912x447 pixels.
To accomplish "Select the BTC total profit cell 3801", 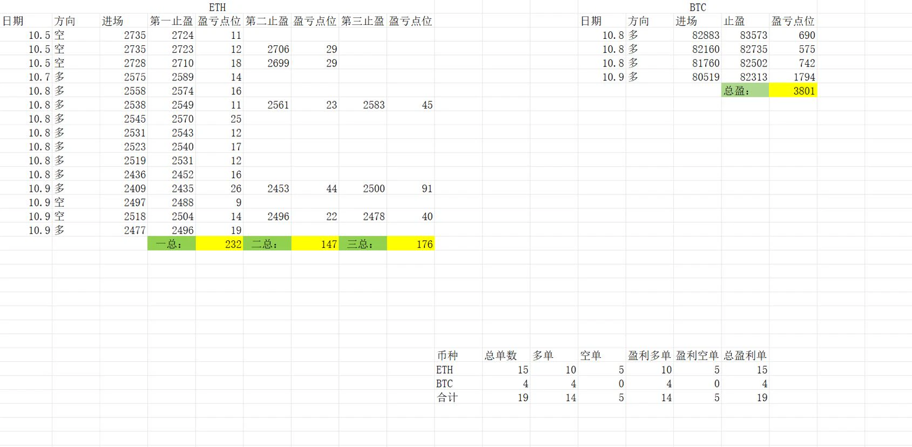I will click(x=793, y=91).
